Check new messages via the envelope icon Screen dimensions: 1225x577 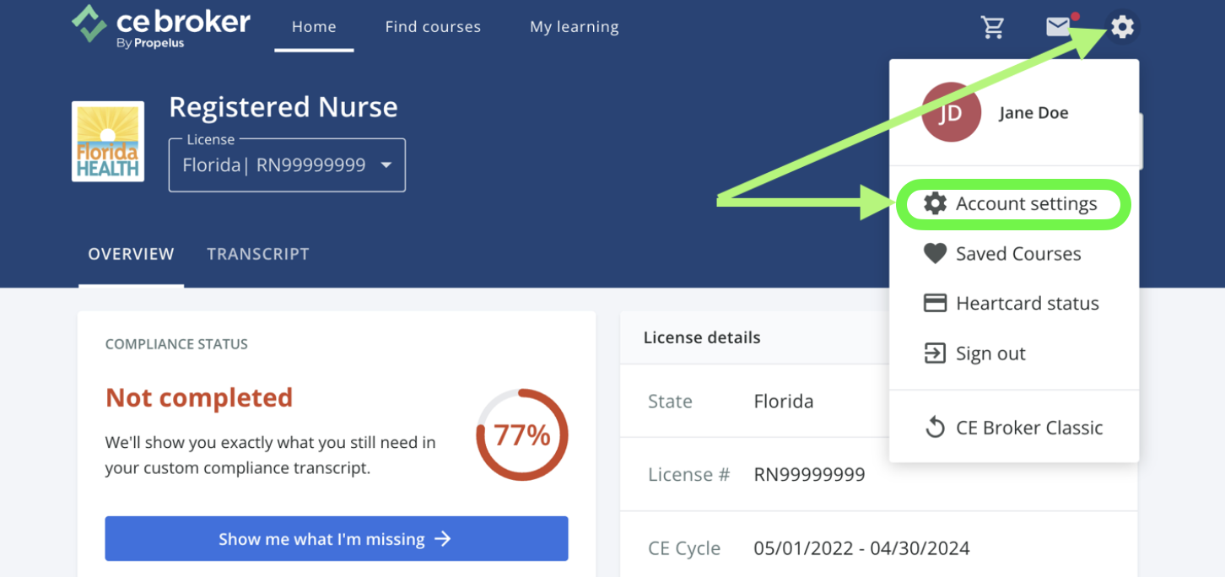click(1059, 26)
